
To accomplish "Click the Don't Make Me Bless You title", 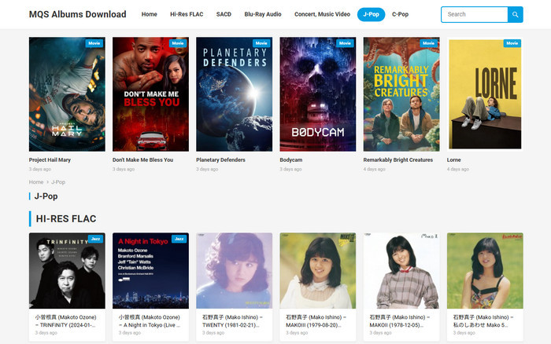I will [142, 160].
